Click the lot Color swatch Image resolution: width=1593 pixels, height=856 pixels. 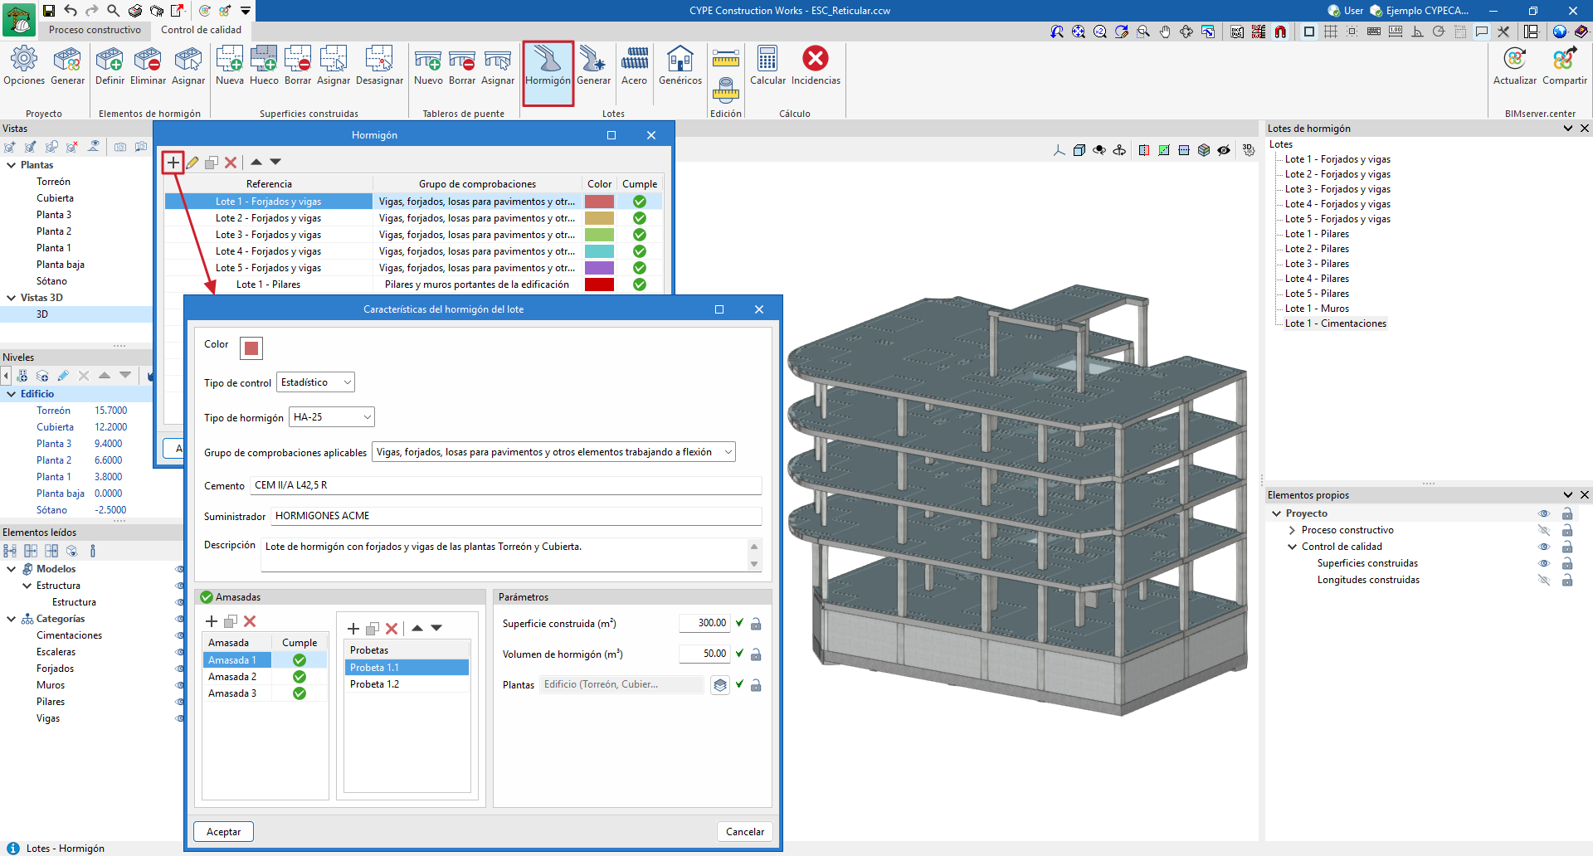(251, 348)
